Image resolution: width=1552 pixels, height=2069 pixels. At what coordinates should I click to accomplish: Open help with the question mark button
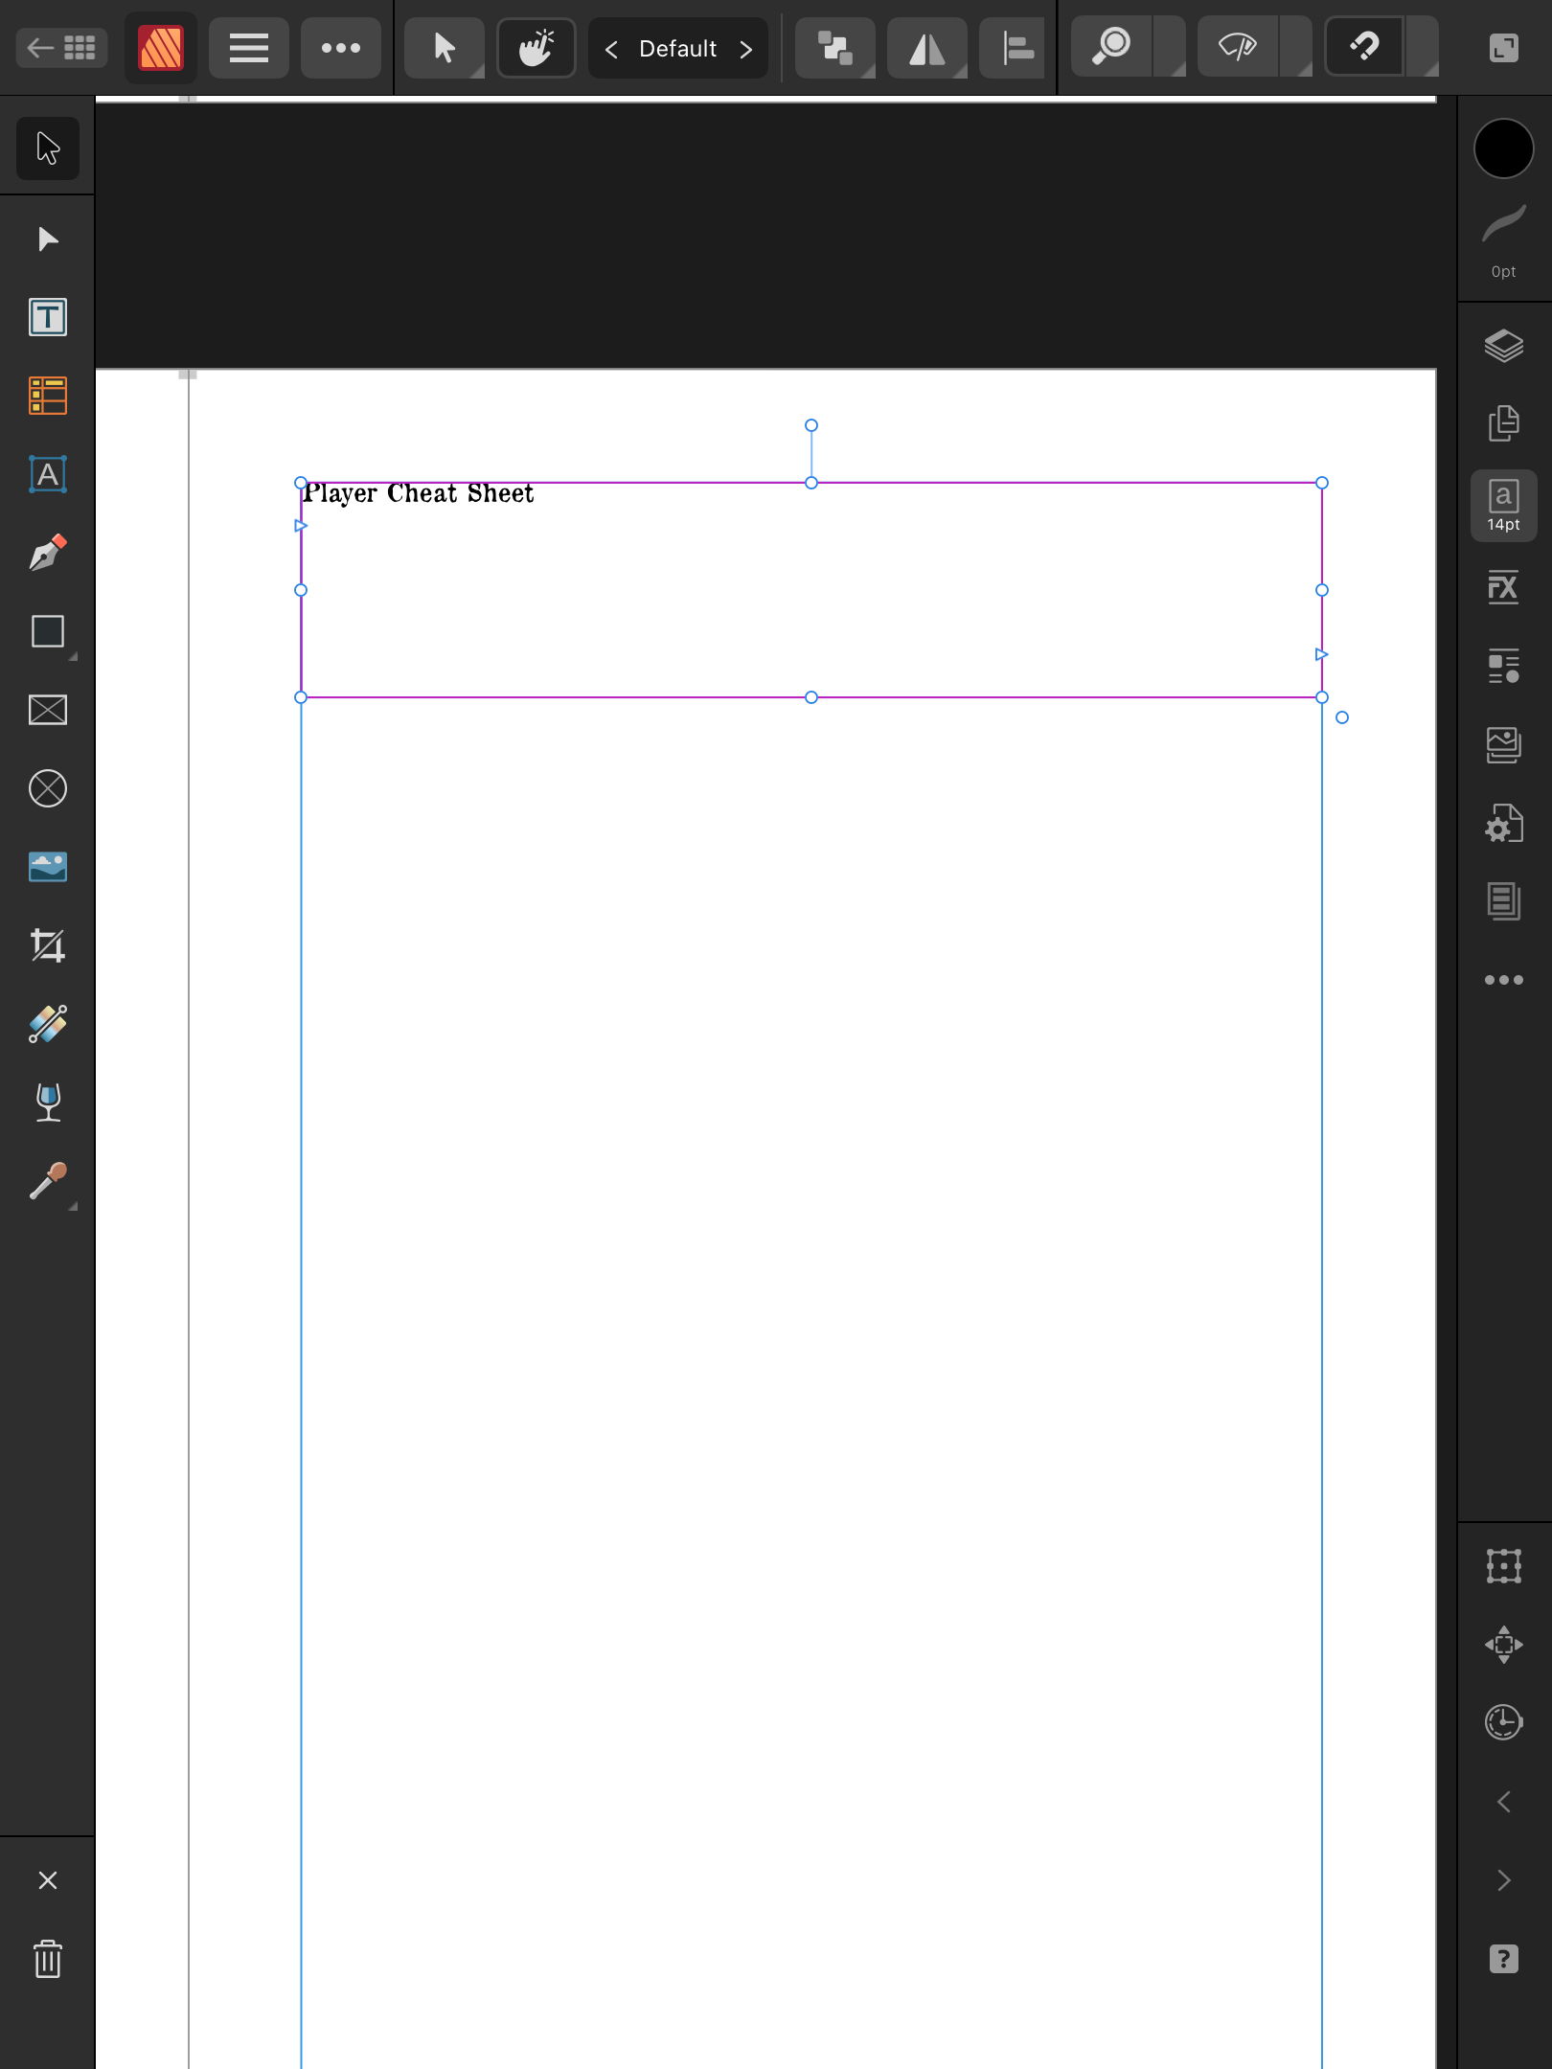point(1504,1959)
